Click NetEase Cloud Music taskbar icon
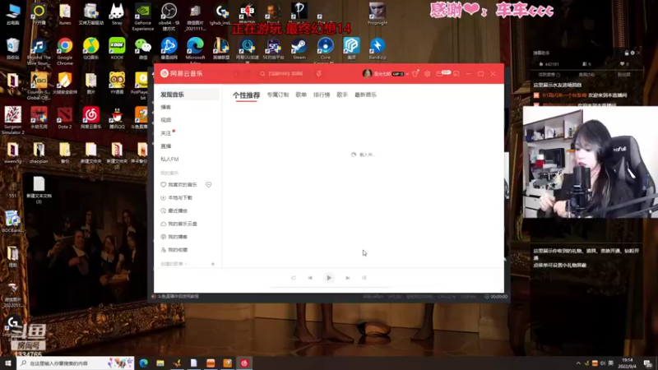Screen dimensions: 658x370 click(244, 363)
